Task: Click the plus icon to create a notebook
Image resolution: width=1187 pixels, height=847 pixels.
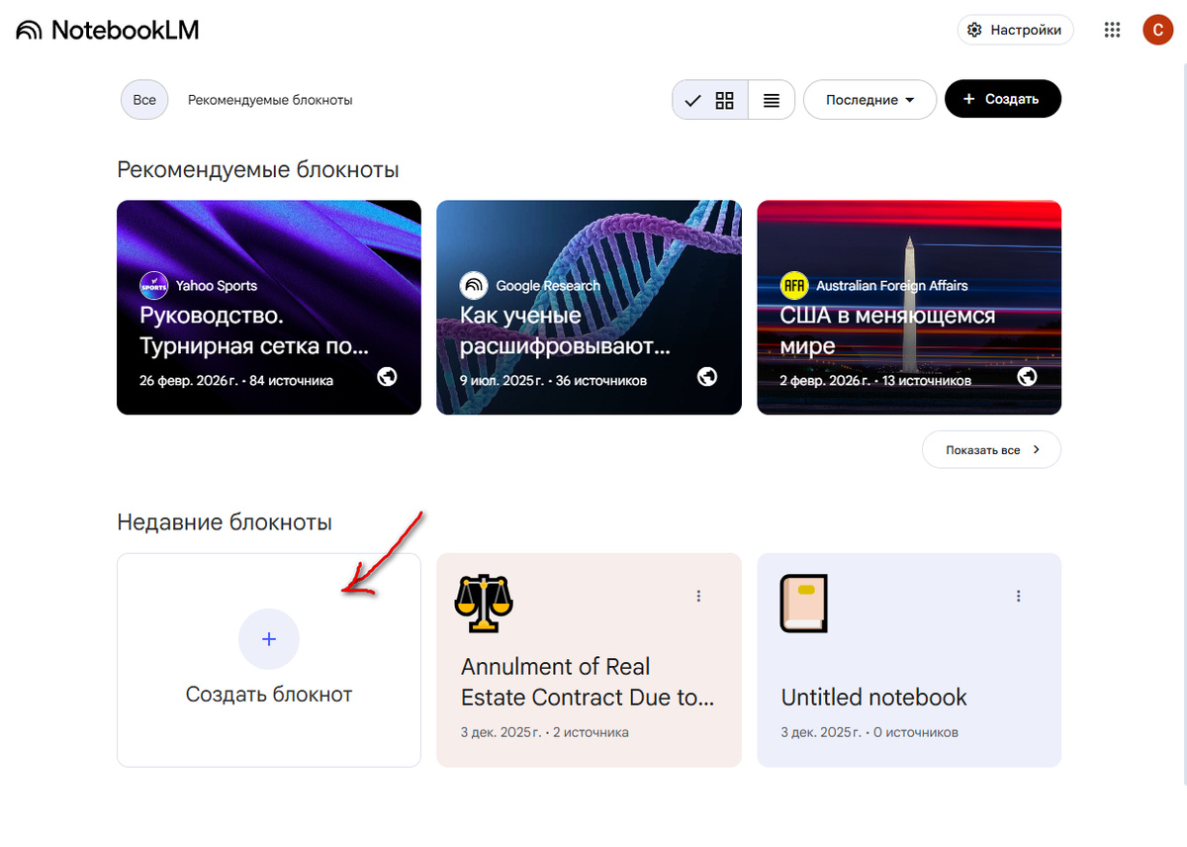Action: [x=268, y=639]
